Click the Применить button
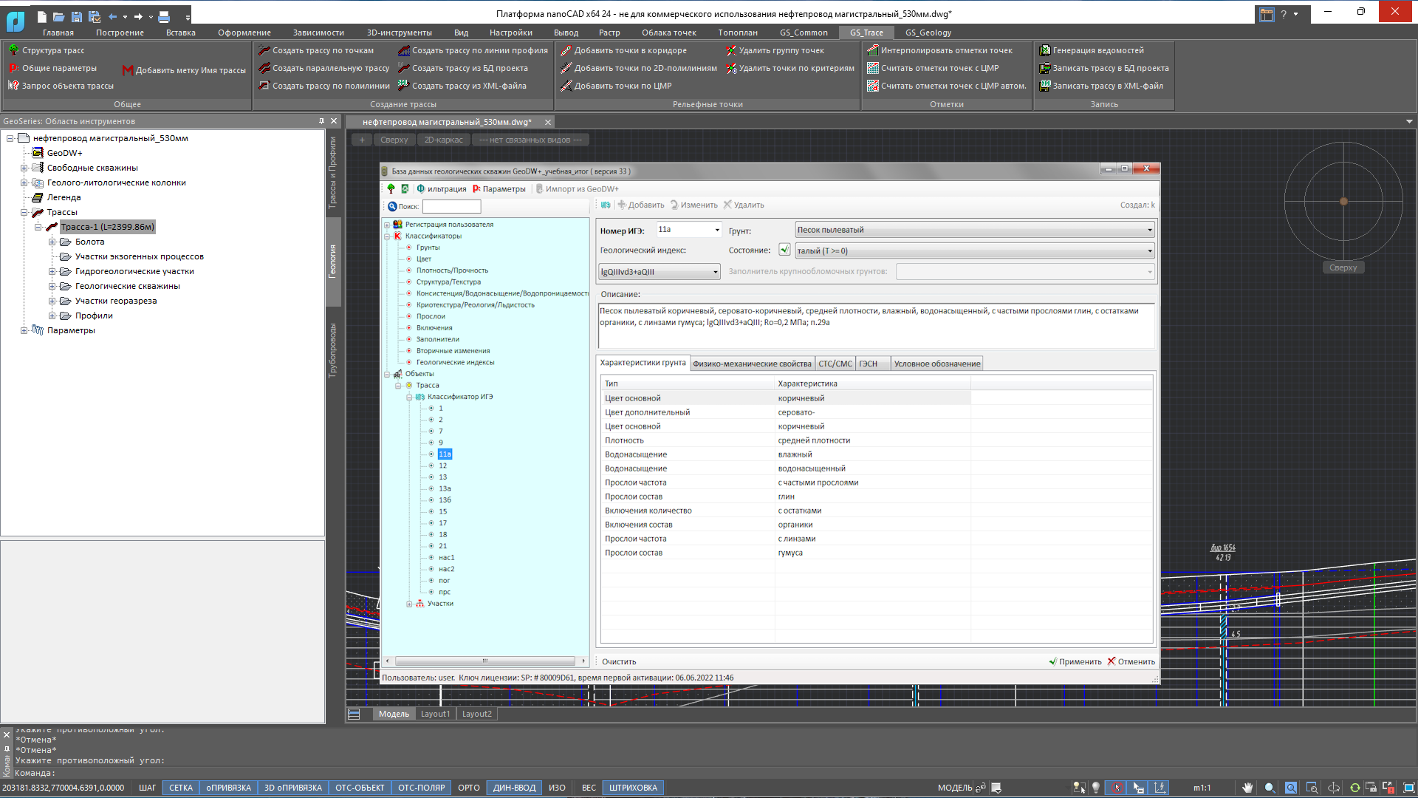The image size is (1418, 798). point(1075,661)
